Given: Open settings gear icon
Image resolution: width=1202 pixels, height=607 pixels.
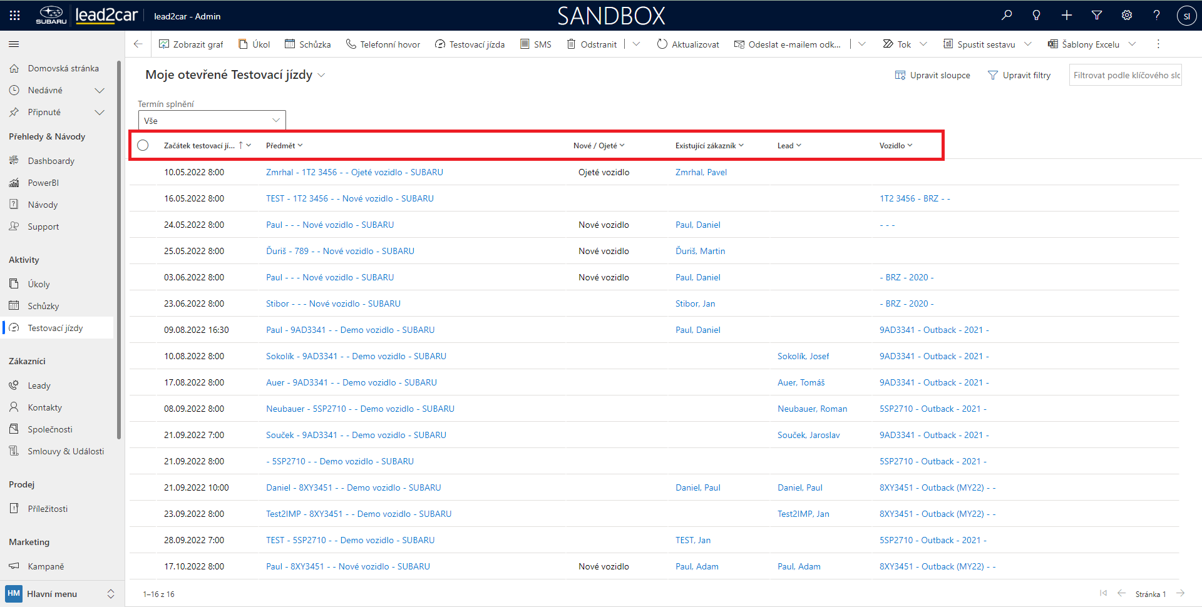Looking at the screenshot, I should 1127,16.
